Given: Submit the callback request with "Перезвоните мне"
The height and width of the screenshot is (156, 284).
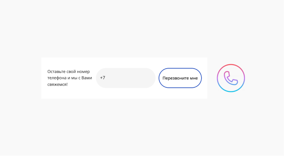Looking at the screenshot, I should (180, 78).
